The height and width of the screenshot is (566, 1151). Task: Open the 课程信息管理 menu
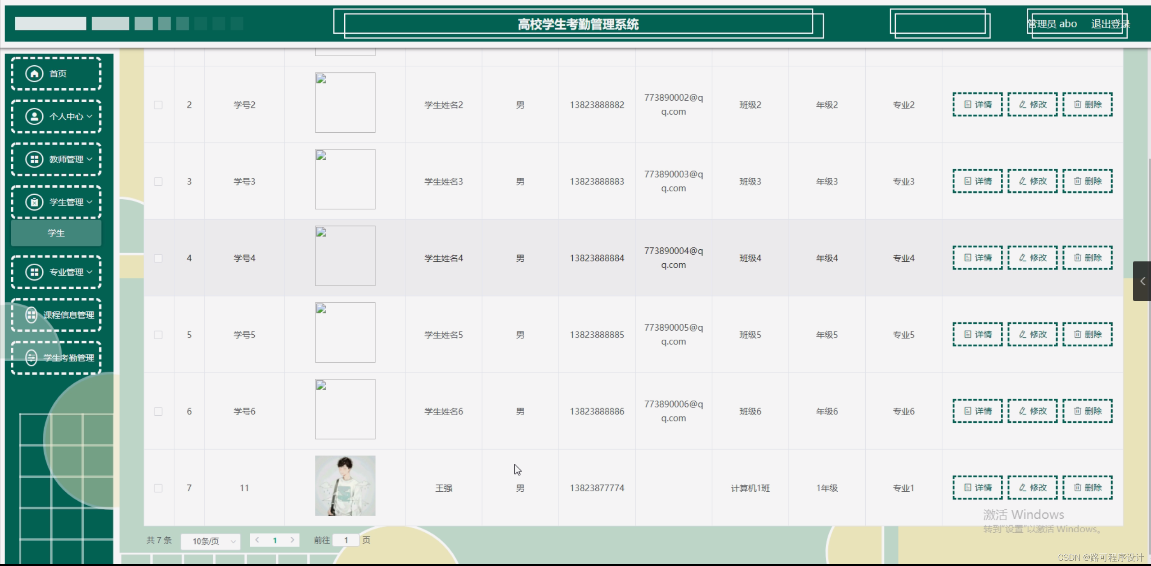(x=68, y=315)
